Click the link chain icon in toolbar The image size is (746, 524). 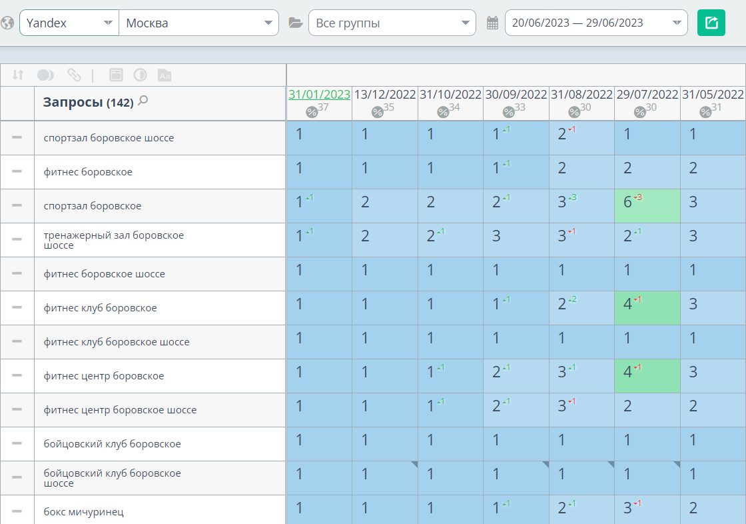pos(74,75)
